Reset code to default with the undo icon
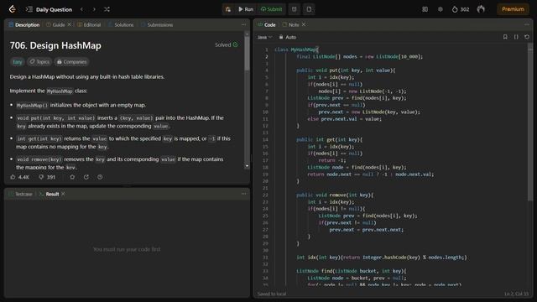This screenshot has width=537, height=302. point(527,37)
